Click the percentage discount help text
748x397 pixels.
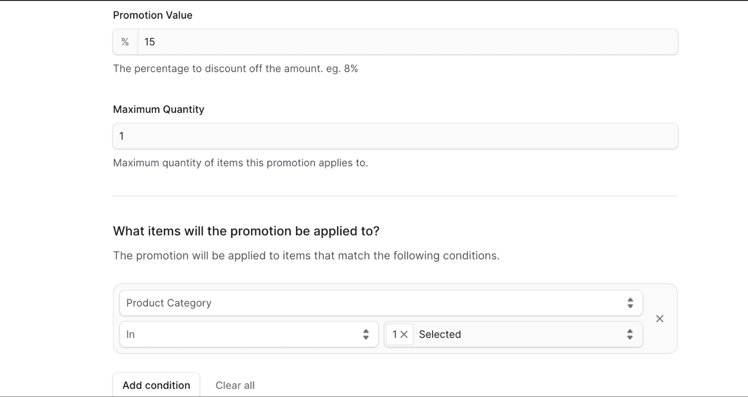[235, 69]
